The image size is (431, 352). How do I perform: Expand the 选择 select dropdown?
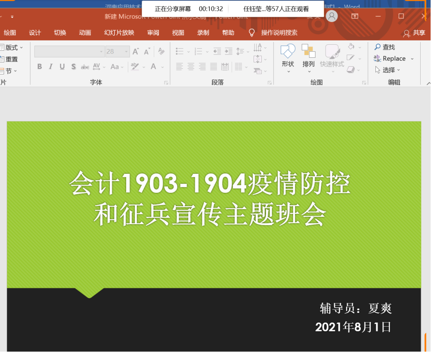[x=398, y=70]
